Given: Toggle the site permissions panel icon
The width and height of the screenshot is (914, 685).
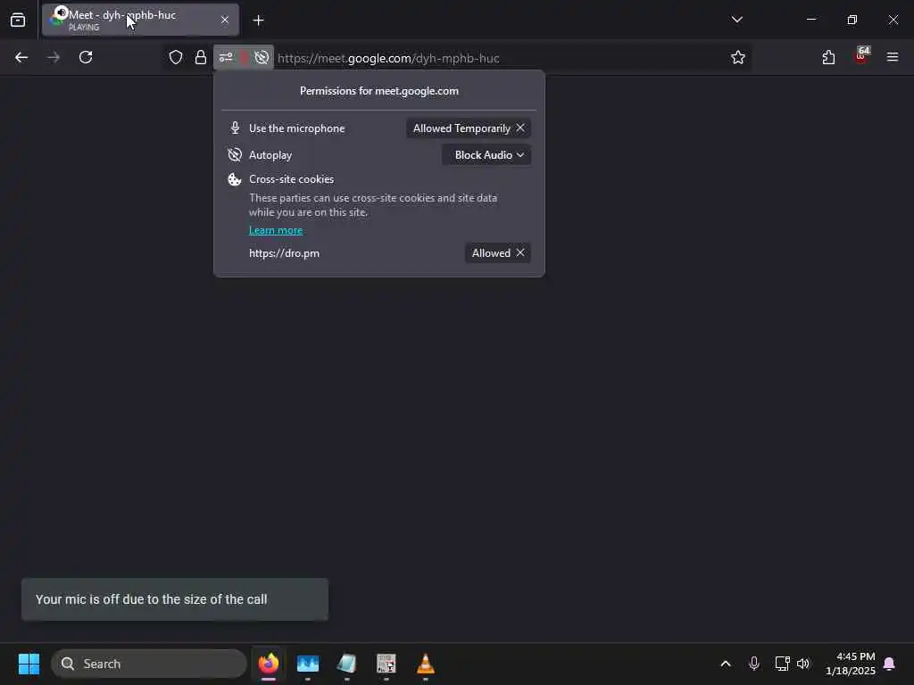Looking at the screenshot, I should 226,57.
